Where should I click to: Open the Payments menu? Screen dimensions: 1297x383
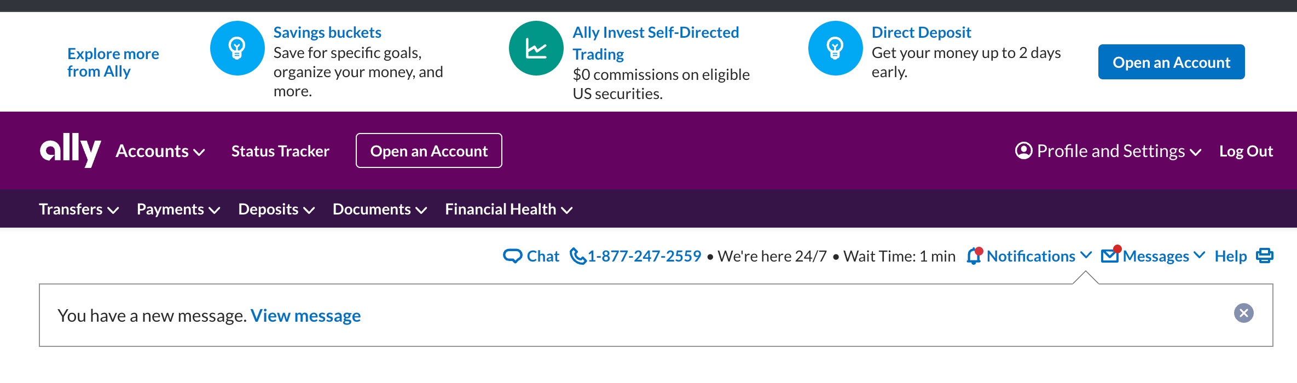tap(178, 209)
